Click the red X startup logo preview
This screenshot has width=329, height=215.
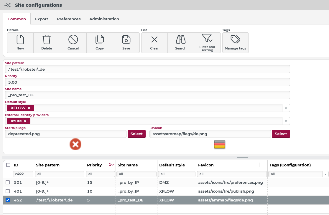(75, 144)
